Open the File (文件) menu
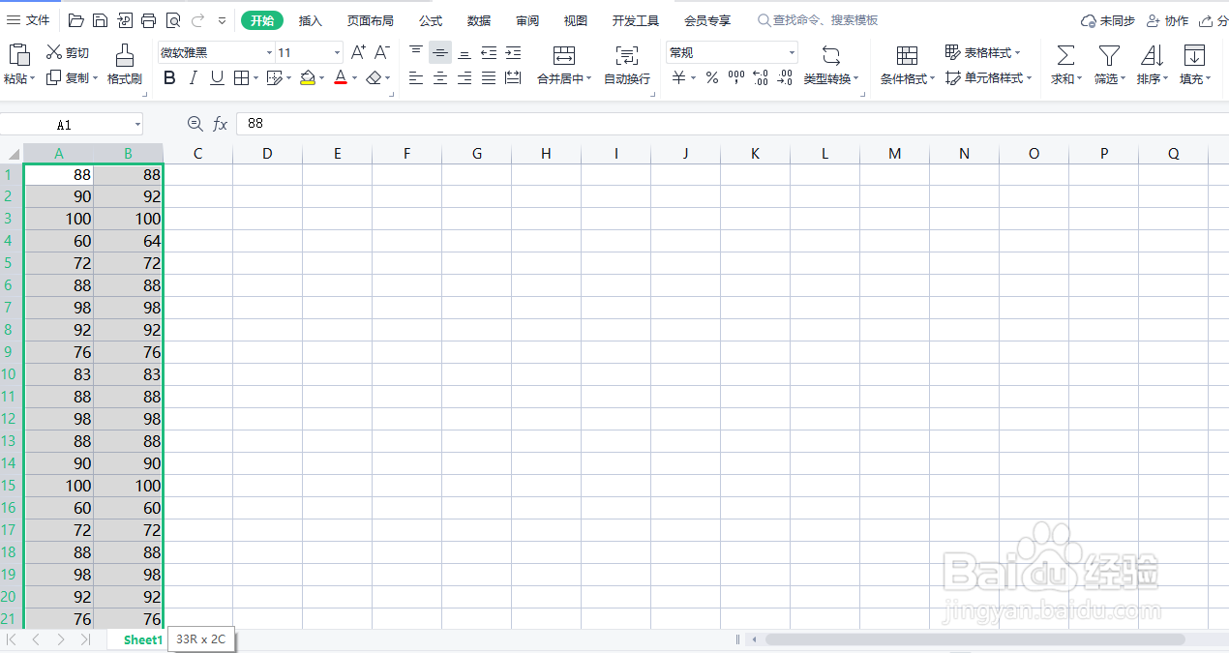Viewport: 1229px width, 653px height. [x=29, y=20]
